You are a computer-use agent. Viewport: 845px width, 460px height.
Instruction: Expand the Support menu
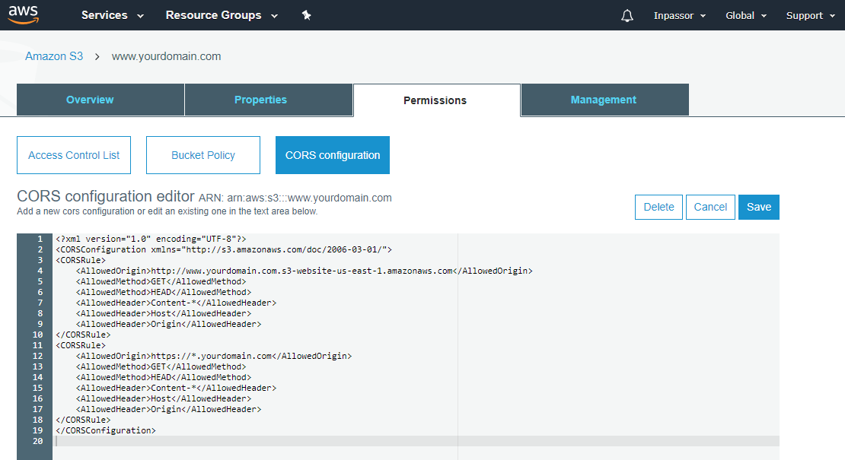809,14
